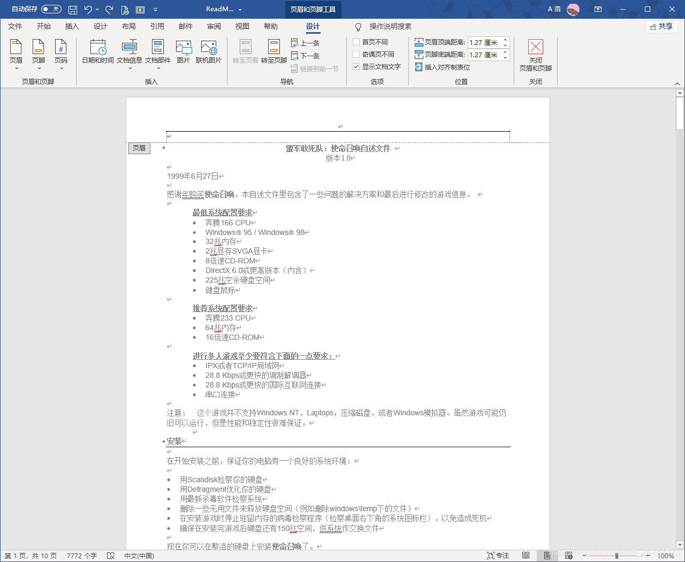Click the 100% zoom level
The image size is (685, 562).
tap(666, 556)
